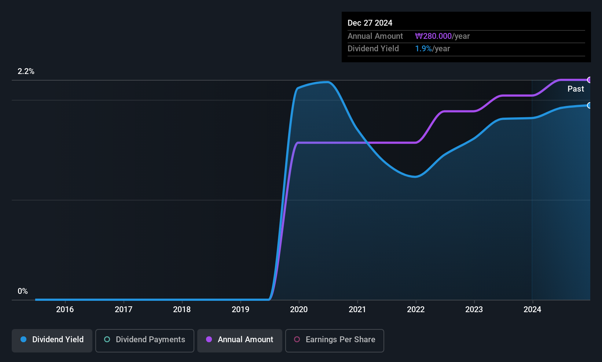
Task: Click the Dec 27 2024 tooltip date
Action: tap(370, 23)
